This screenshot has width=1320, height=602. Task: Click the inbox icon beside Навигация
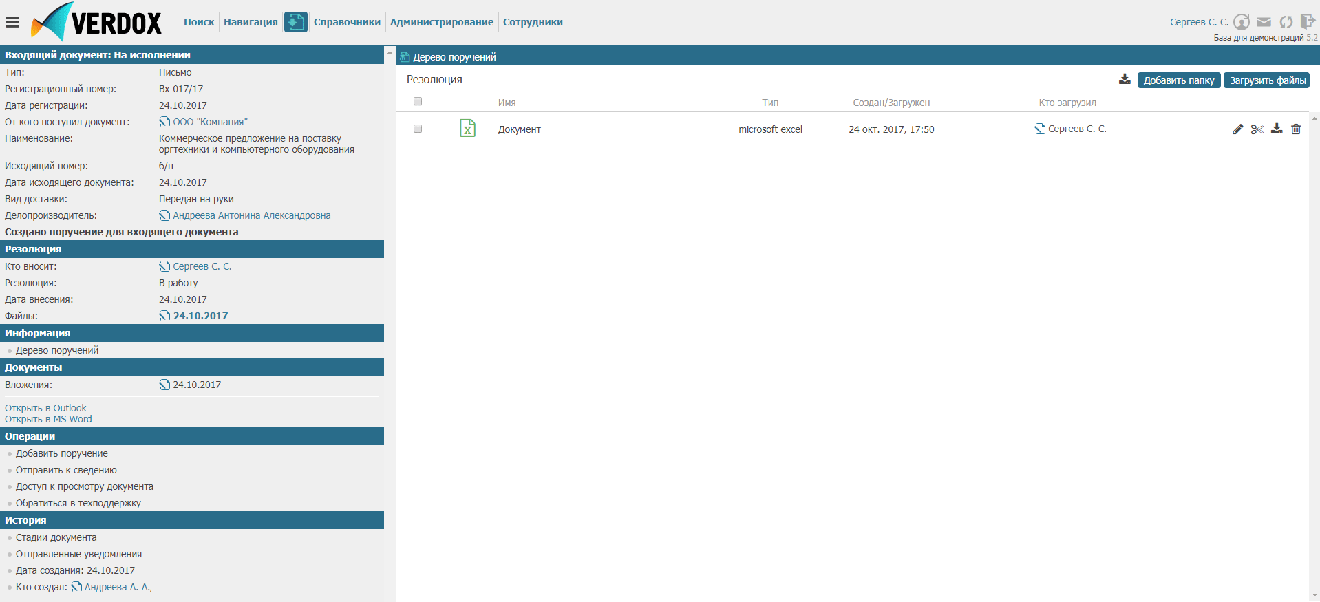tap(296, 22)
